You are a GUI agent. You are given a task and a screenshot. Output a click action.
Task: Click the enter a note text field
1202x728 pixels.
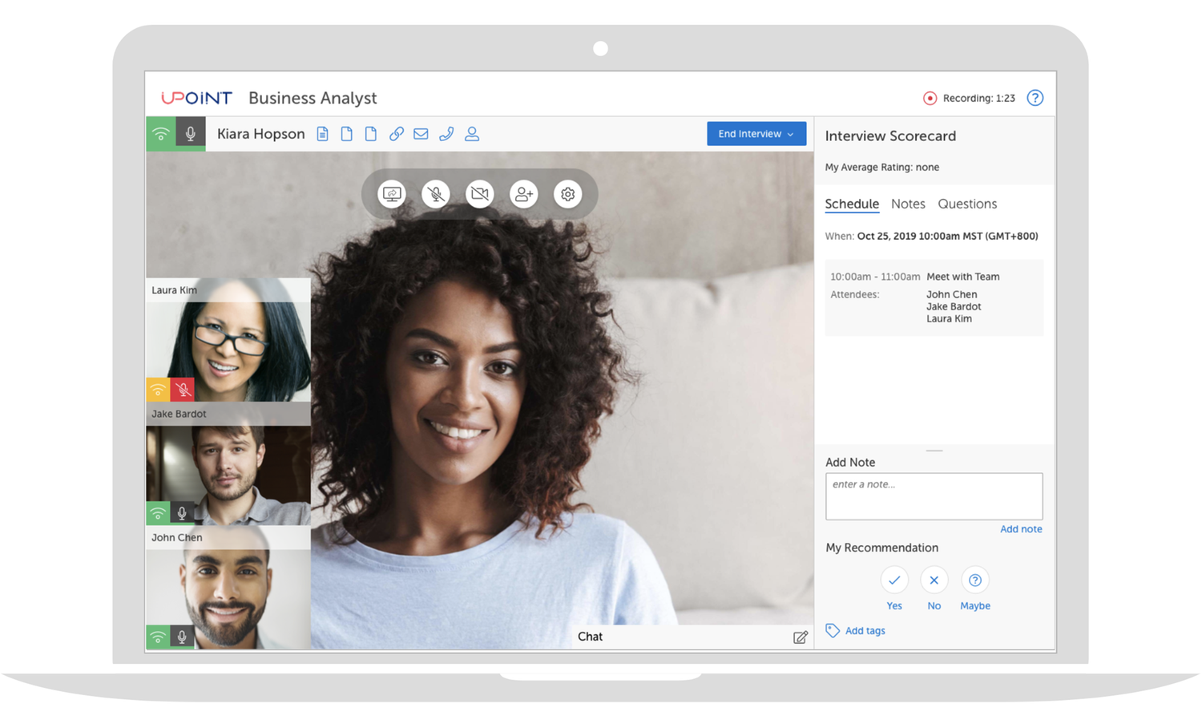click(x=933, y=495)
